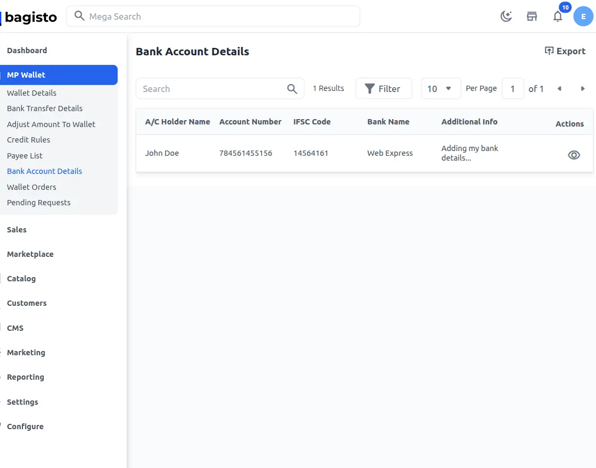Click the bagisto logo
This screenshot has height=468, width=596.
(30, 17)
